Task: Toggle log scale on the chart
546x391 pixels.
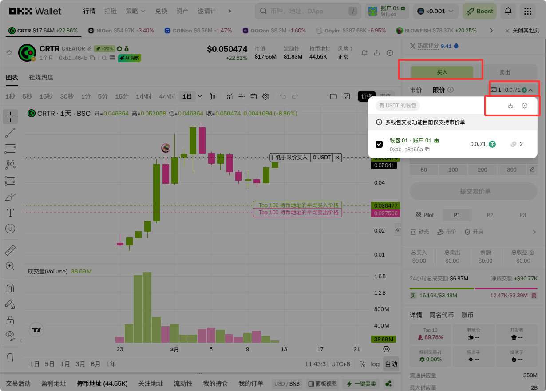Action: point(375,364)
